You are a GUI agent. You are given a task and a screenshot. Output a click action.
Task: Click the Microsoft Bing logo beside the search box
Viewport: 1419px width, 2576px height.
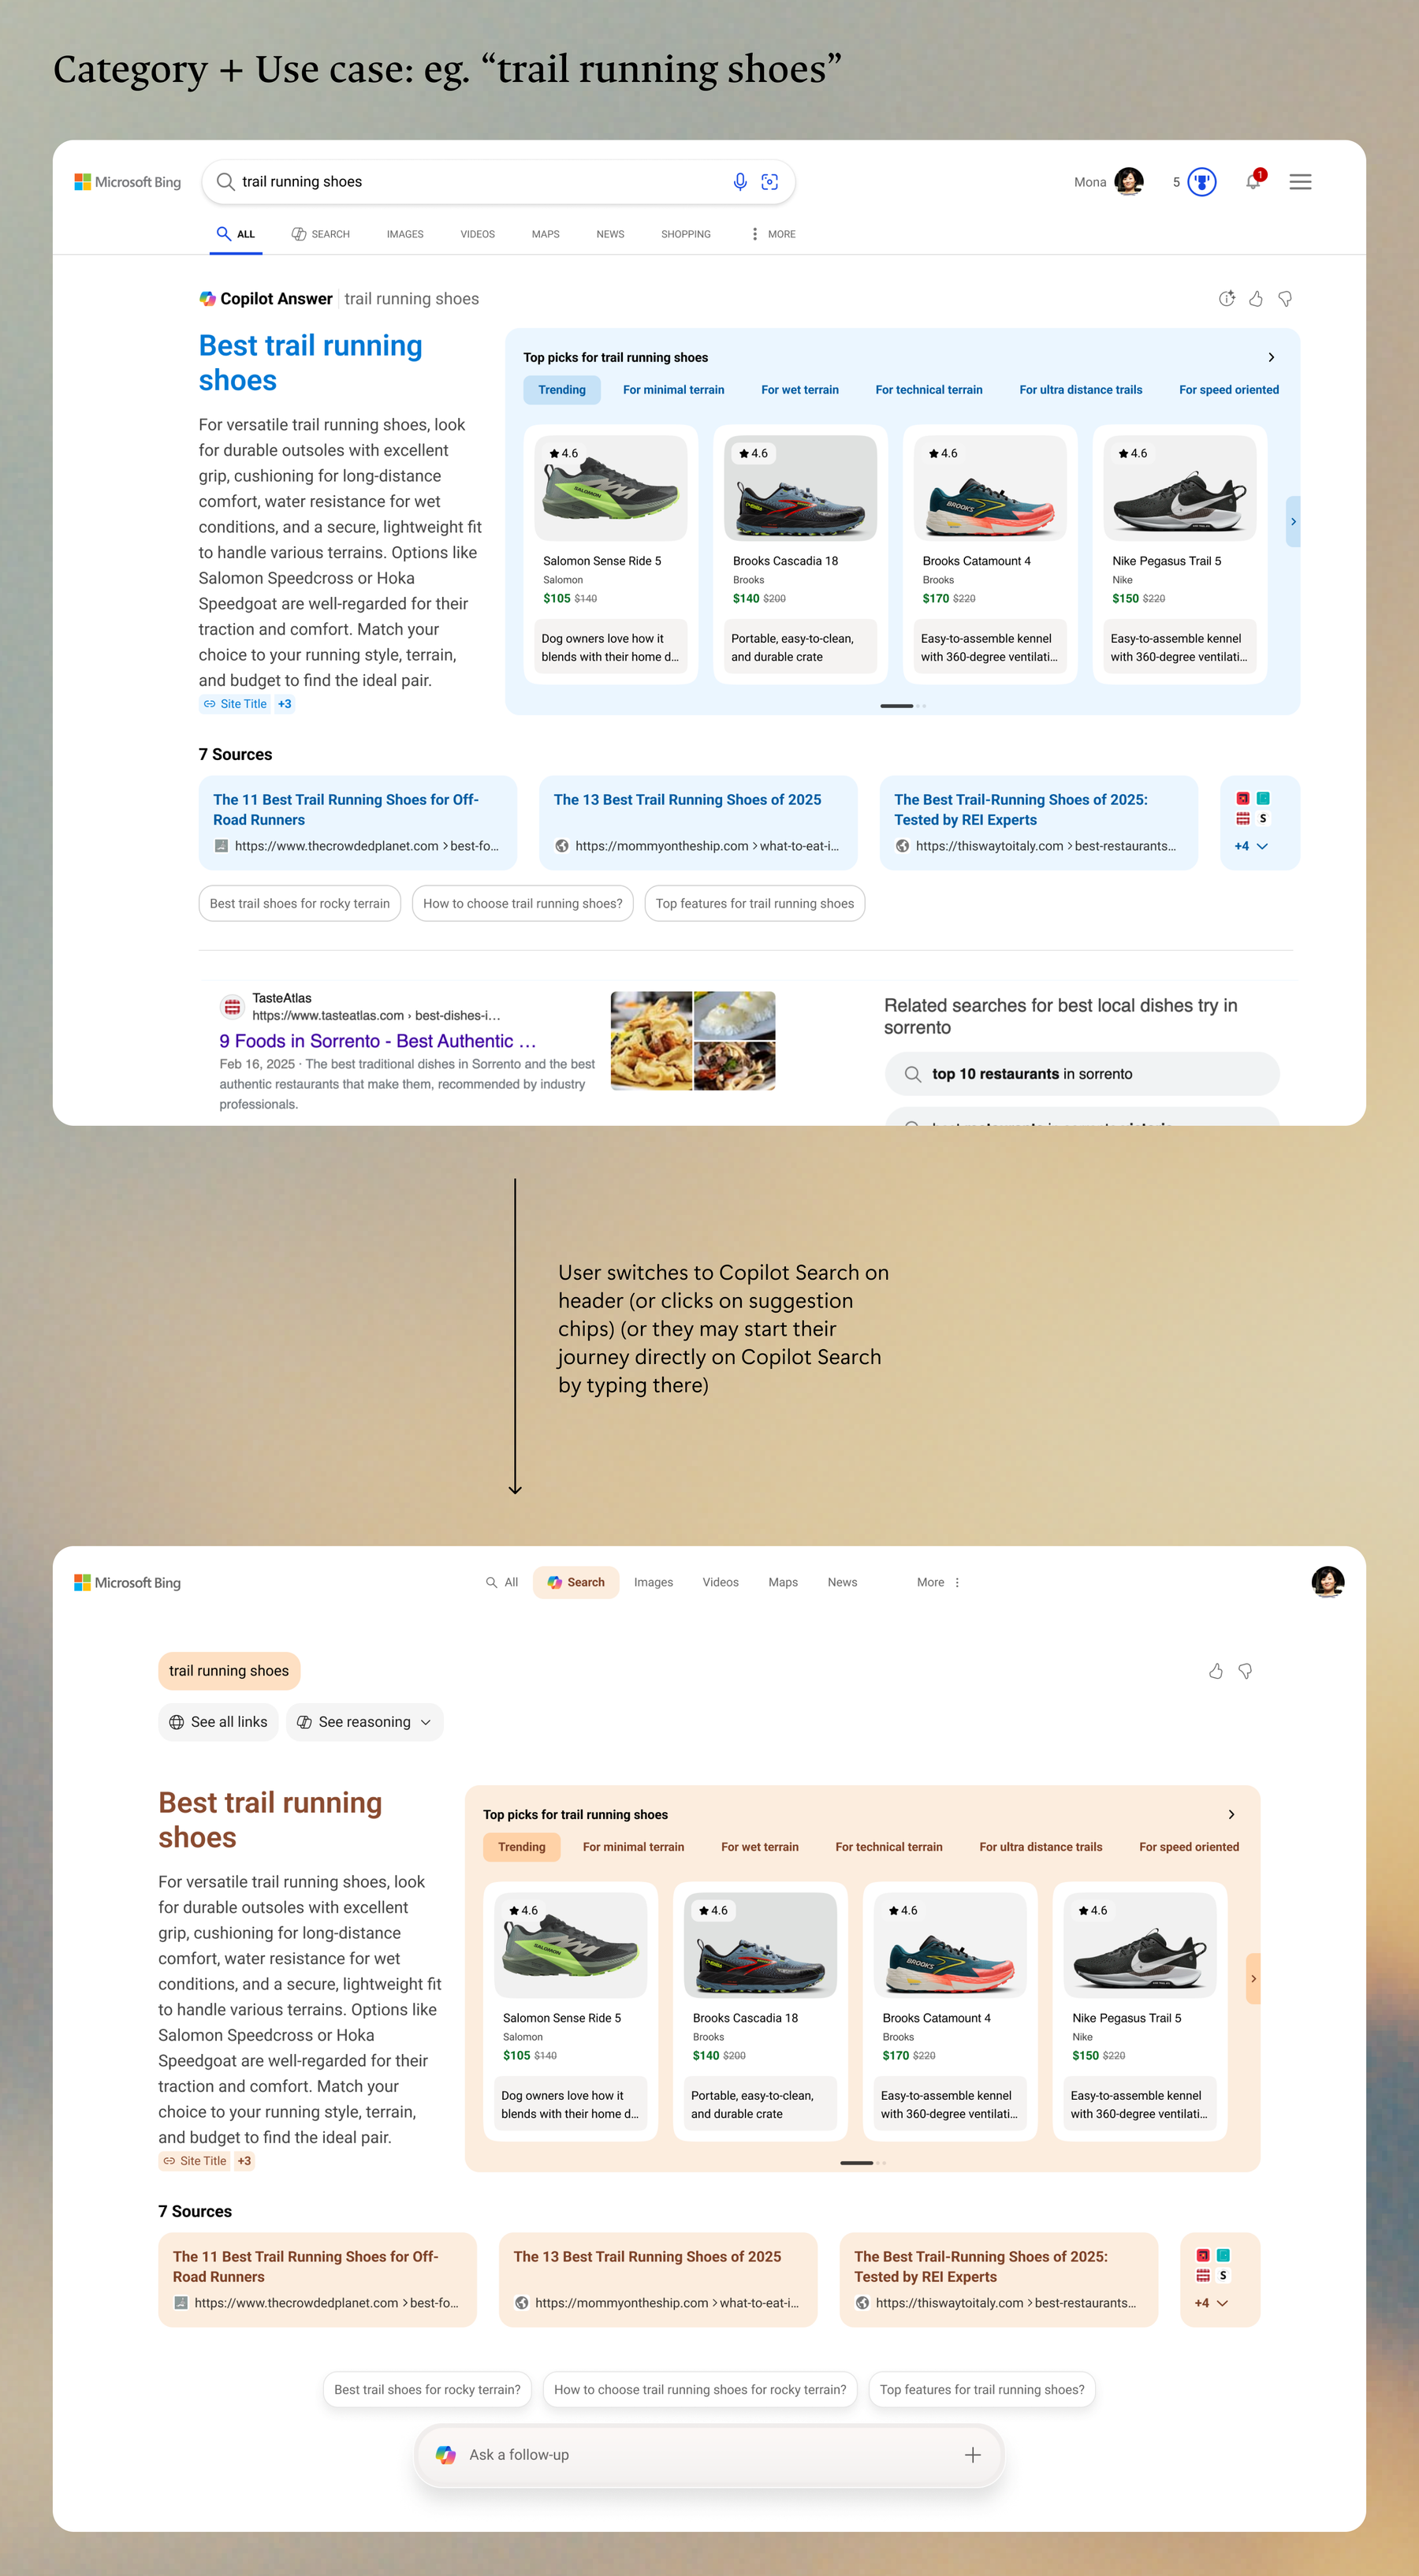point(127,182)
